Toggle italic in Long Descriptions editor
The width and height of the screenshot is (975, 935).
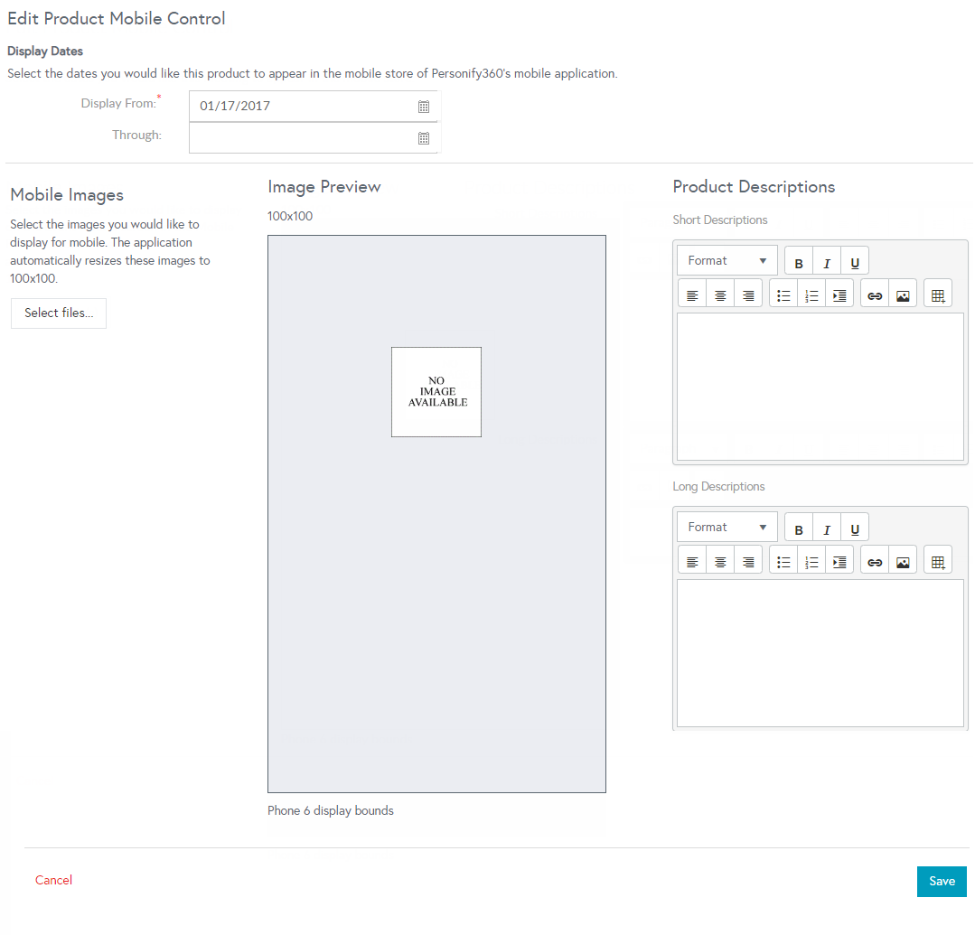coord(827,528)
